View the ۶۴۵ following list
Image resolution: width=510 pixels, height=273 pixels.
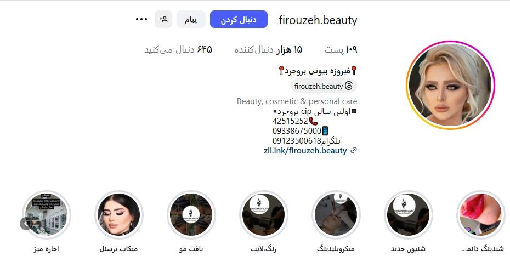[x=178, y=50]
